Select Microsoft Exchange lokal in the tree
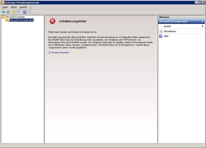 point(21,20)
